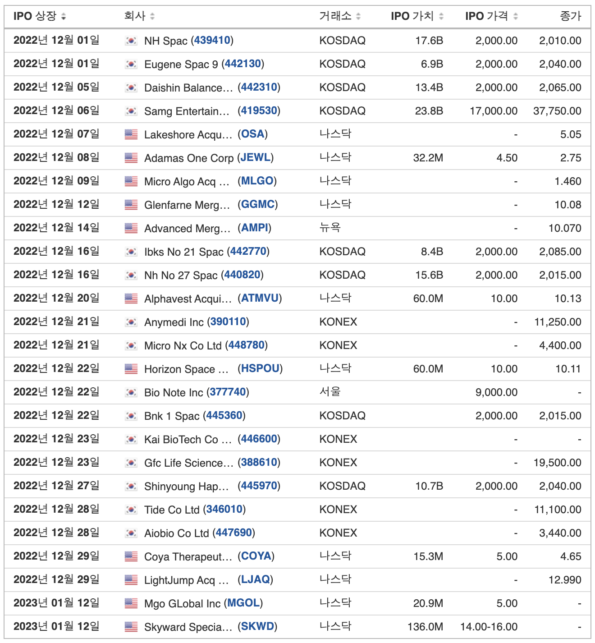Click Korean flag beside Nh No 27 Spac
The width and height of the screenshot is (595, 643).
coord(131,275)
